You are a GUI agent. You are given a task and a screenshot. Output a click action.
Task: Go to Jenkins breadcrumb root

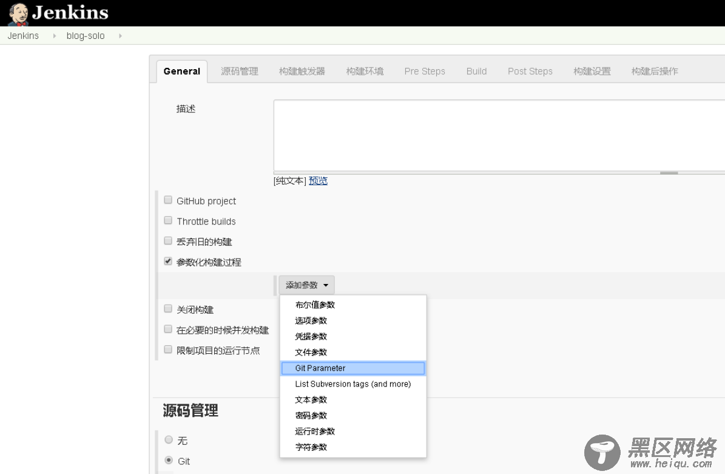23,36
